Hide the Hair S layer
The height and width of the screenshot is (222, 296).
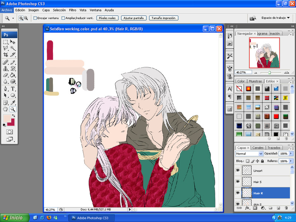click(238, 182)
